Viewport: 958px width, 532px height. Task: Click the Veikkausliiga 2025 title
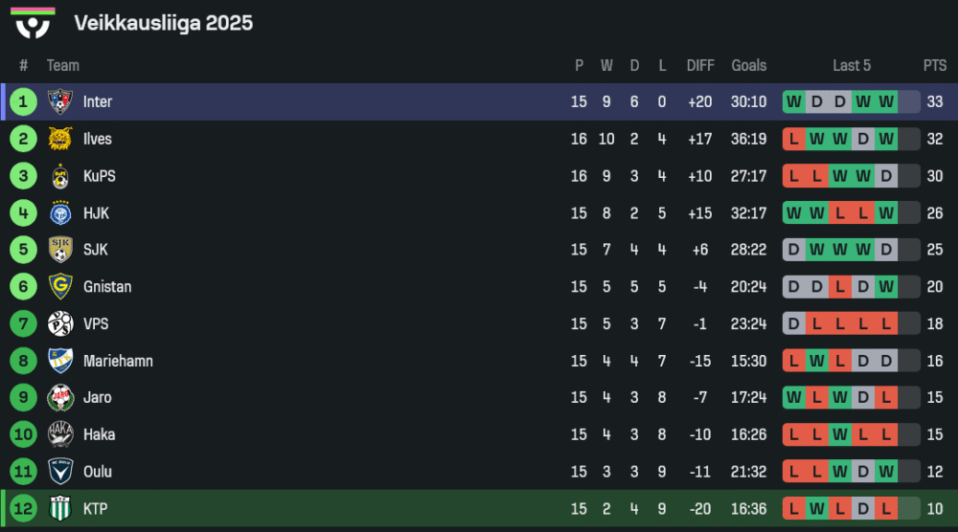tap(164, 23)
